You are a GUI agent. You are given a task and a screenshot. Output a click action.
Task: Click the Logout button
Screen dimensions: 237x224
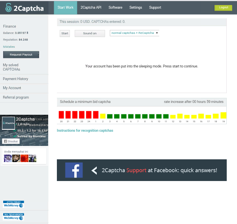click(223, 8)
